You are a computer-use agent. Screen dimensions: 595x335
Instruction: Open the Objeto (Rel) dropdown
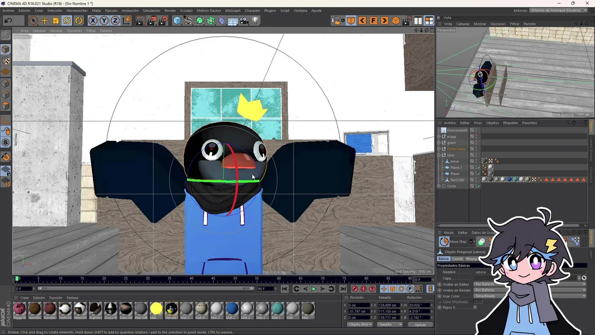pyautogui.click(x=360, y=325)
